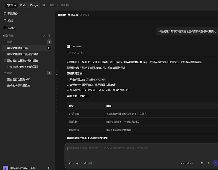This screenshot has height=170, width=218.
Task: Switch to the Design mode tab
Action: [x=34, y=5]
